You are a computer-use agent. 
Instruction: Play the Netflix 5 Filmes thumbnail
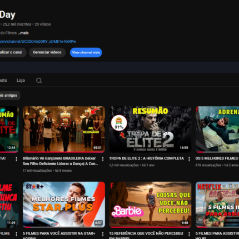point(217,205)
